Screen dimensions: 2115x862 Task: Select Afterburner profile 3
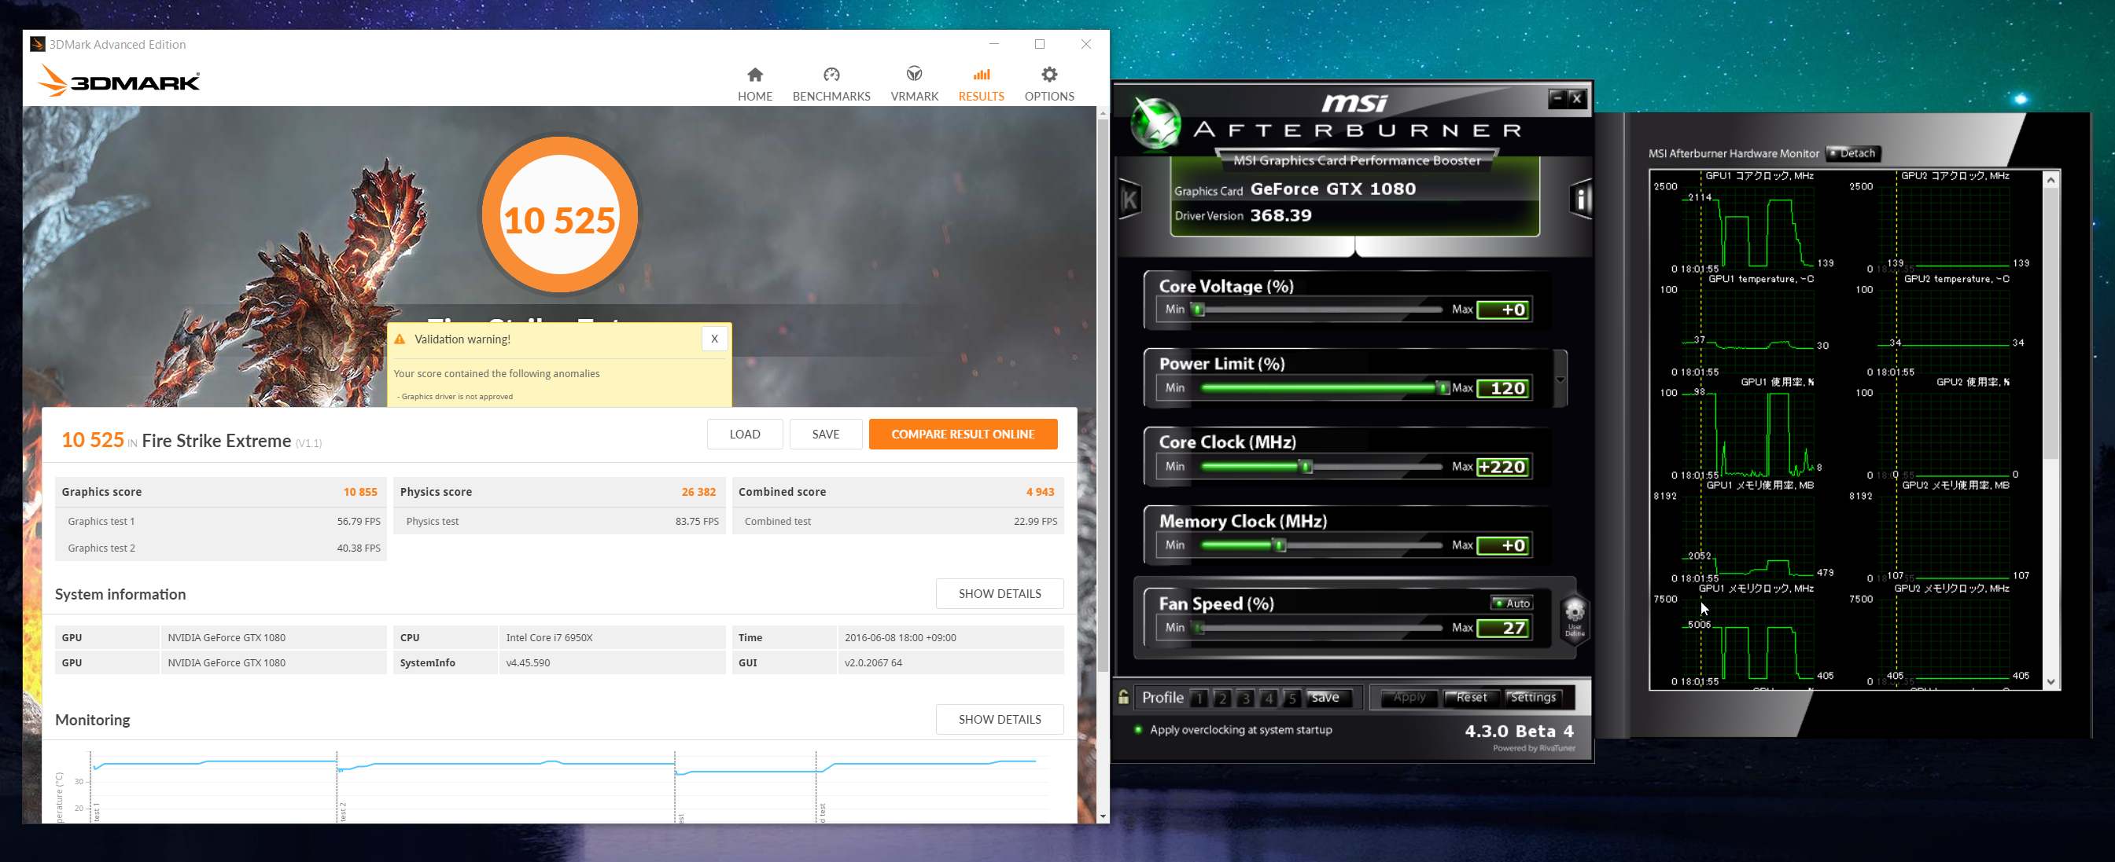coord(1245,698)
